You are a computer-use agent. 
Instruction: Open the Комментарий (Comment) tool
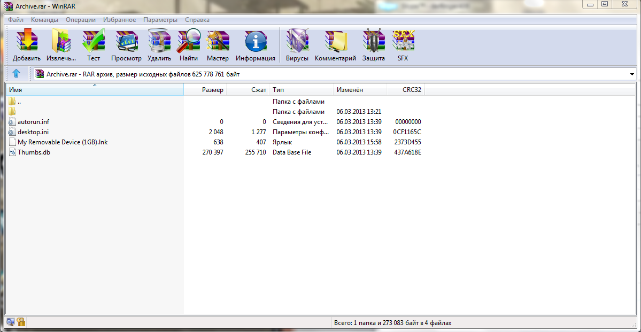(x=336, y=41)
